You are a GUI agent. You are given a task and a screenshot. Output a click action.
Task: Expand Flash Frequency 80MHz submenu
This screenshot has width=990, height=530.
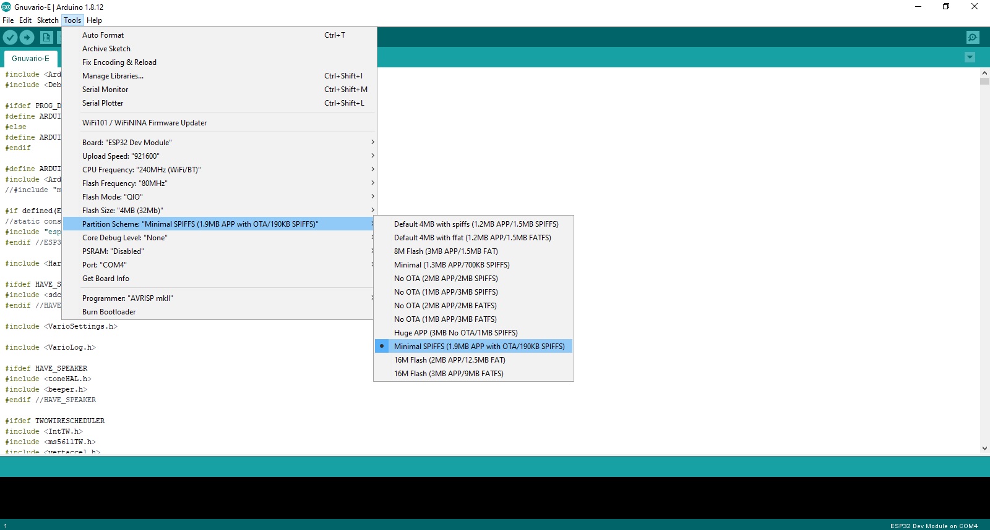pyautogui.click(x=220, y=183)
